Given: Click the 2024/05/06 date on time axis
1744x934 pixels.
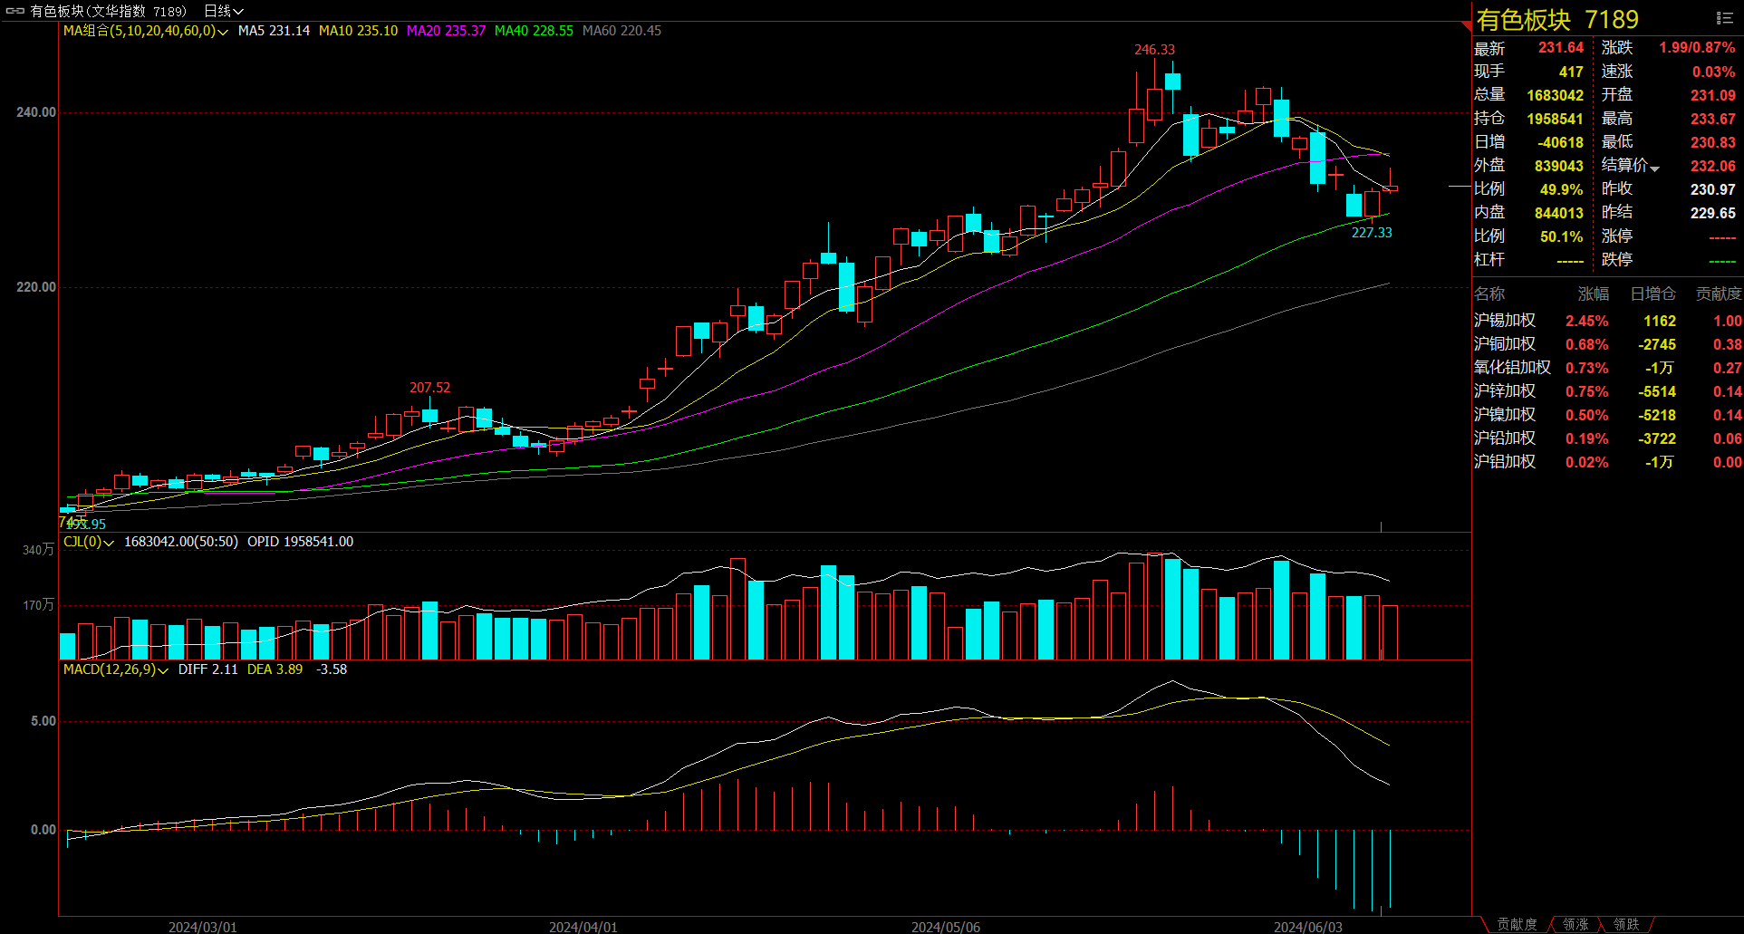Looking at the screenshot, I should point(945,927).
